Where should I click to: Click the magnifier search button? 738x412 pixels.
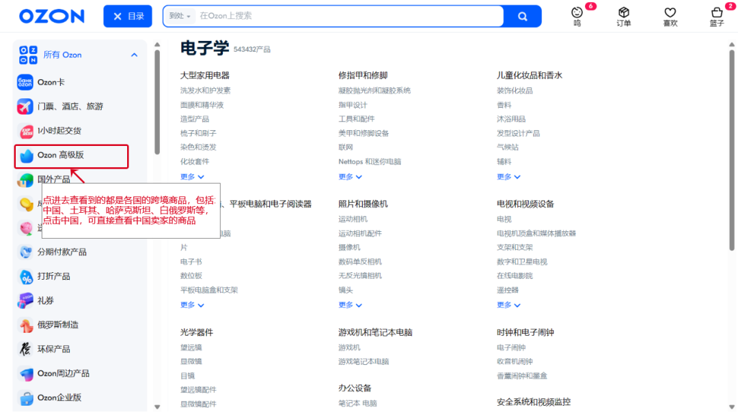pyautogui.click(x=523, y=16)
